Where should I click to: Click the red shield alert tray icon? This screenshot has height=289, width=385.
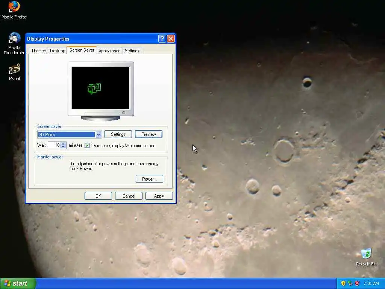coord(357,283)
